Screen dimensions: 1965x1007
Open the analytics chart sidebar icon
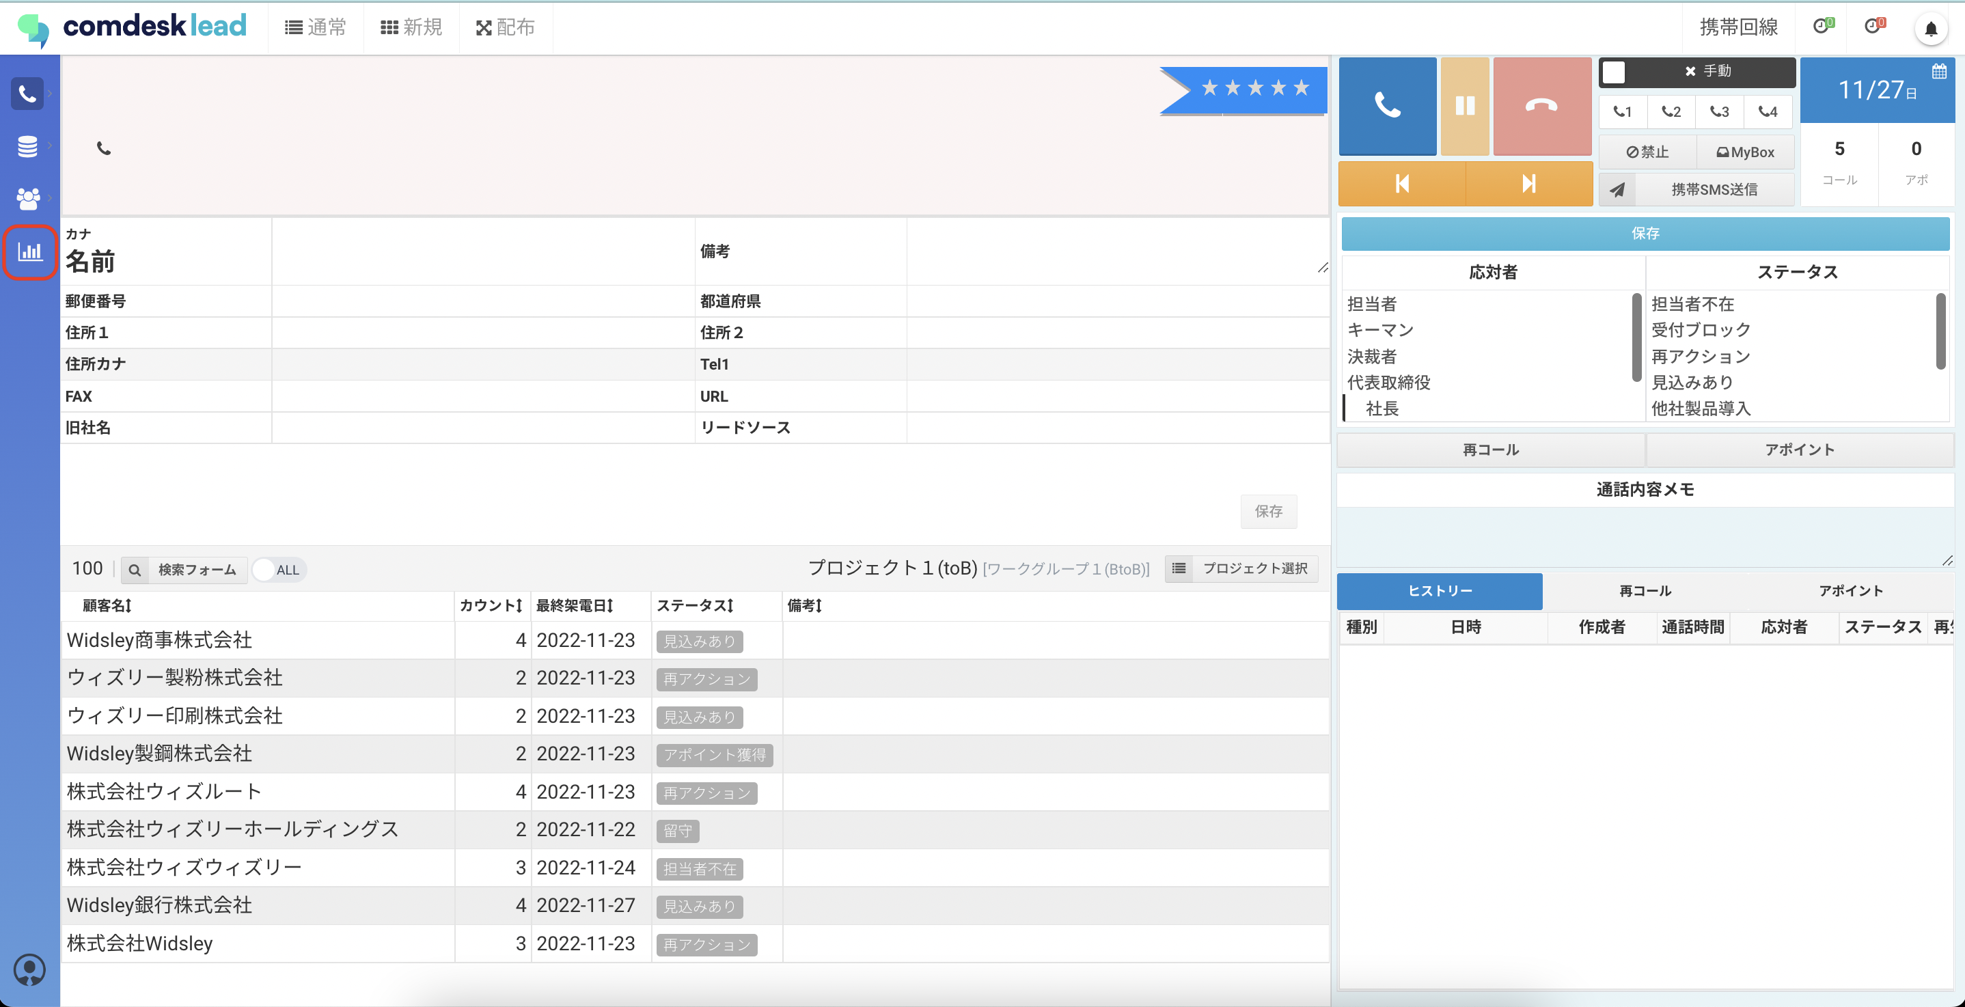tap(30, 251)
